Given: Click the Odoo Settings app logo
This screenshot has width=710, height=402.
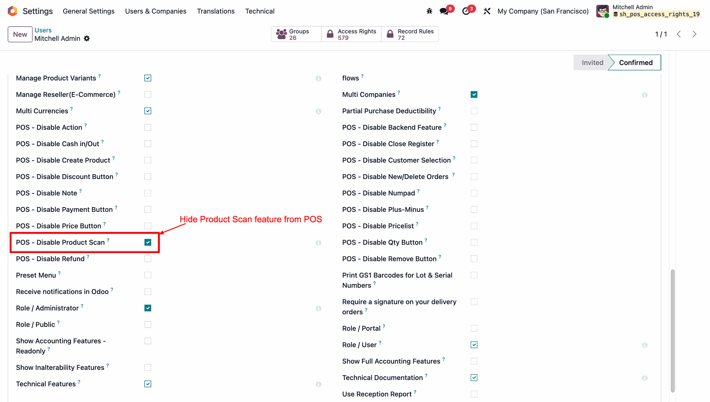Looking at the screenshot, I should (x=13, y=11).
